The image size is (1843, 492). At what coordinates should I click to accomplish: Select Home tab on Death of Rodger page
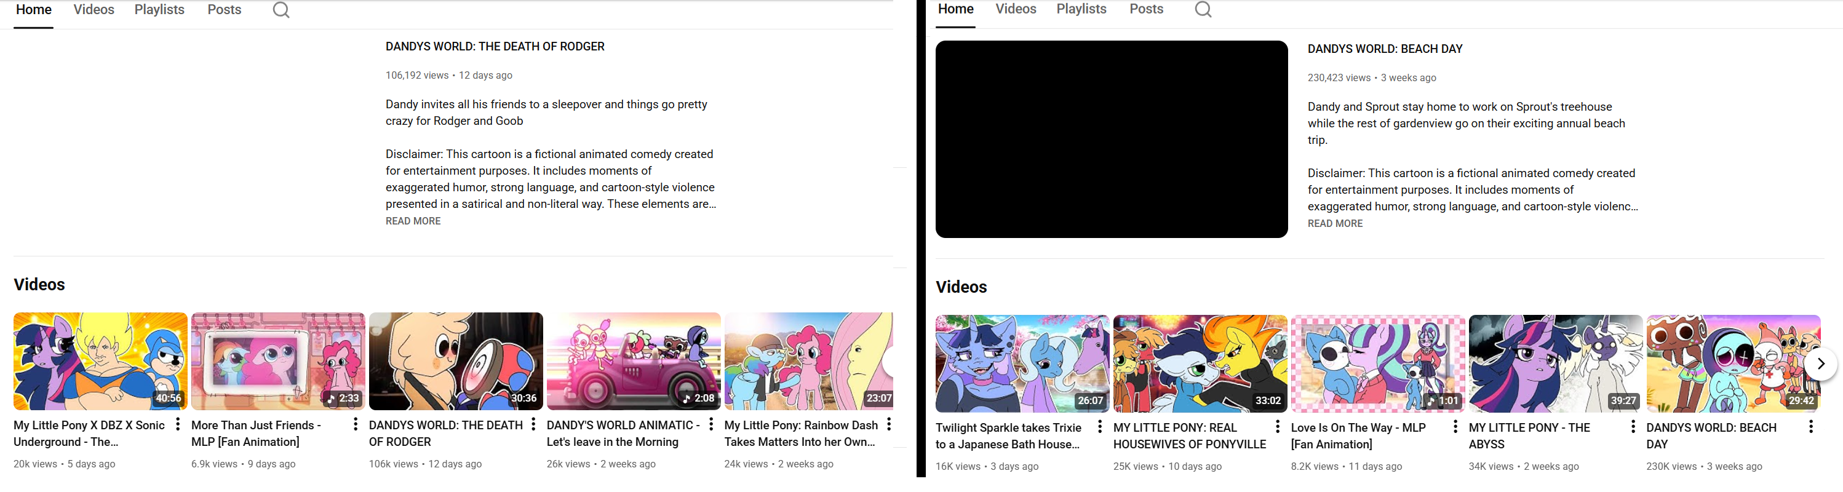pos(34,10)
